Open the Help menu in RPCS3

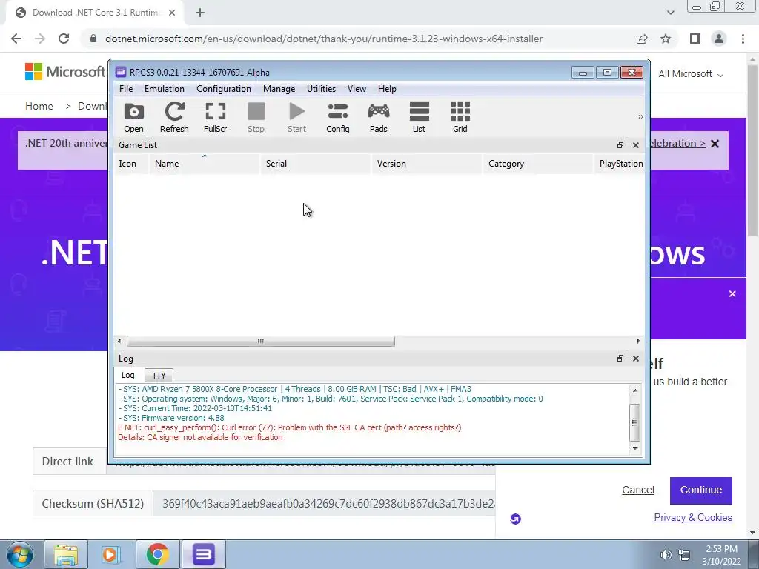[387, 89]
